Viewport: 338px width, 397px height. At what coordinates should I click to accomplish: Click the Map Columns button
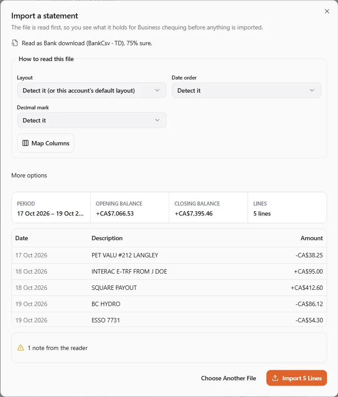pos(46,143)
